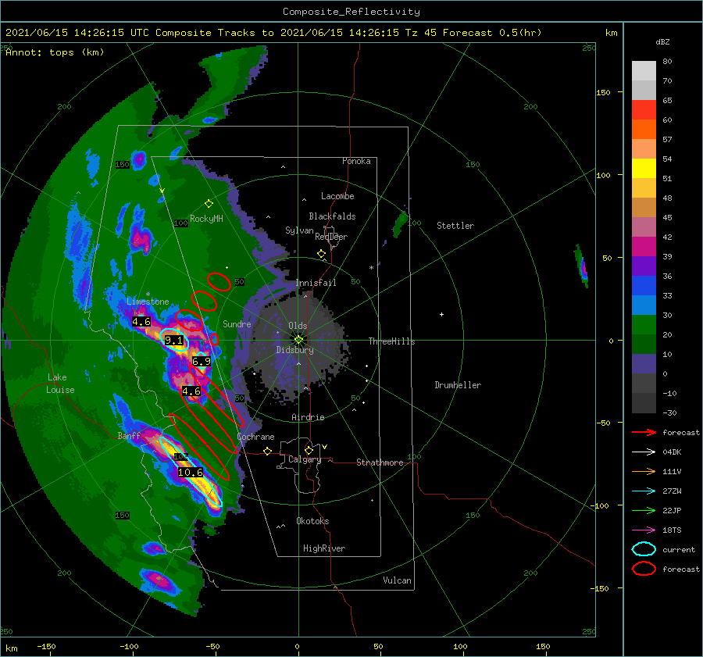Image resolution: width=703 pixels, height=657 pixels.
Task: Click the RockyMH label
Action: click(206, 219)
